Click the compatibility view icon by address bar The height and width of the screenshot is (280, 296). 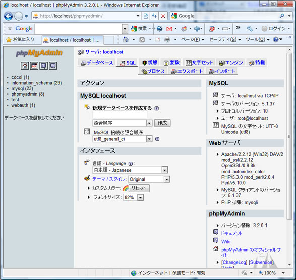point(146,16)
